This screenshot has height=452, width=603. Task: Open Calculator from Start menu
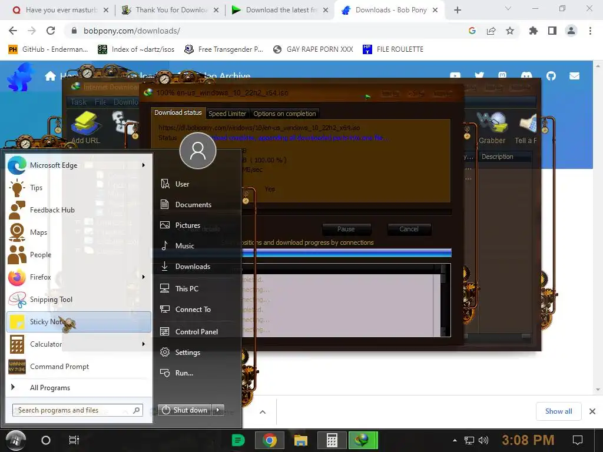pyautogui.click(x=79, y=344)
